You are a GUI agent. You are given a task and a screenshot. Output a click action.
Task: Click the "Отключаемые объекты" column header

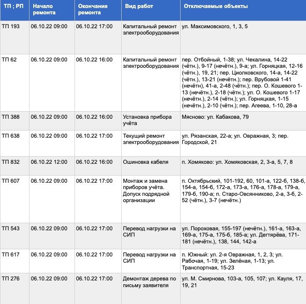tap(215, 6)
